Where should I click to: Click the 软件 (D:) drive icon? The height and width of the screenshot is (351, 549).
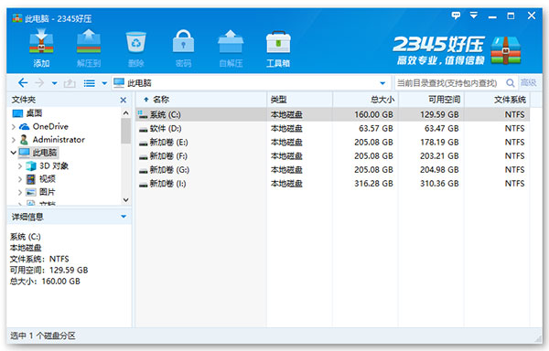click(143, 130)
